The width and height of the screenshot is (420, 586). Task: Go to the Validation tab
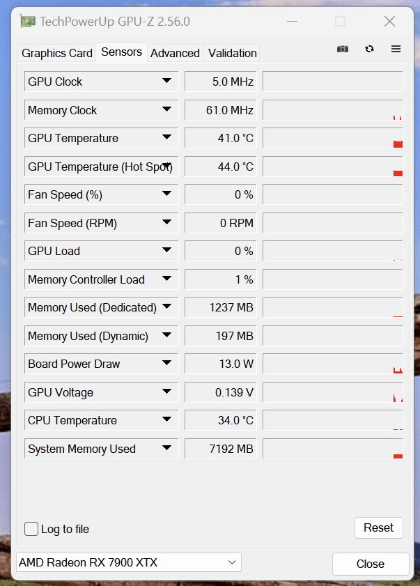click(x=233, y=53)
